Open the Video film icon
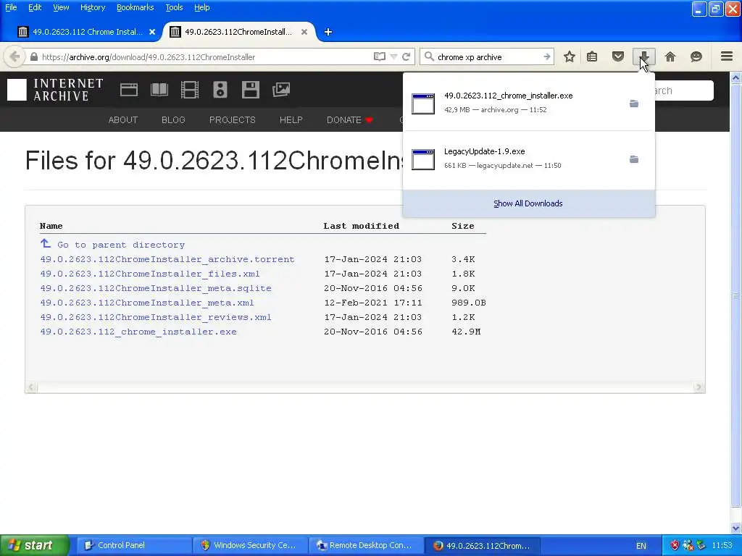 click(190, 90)
